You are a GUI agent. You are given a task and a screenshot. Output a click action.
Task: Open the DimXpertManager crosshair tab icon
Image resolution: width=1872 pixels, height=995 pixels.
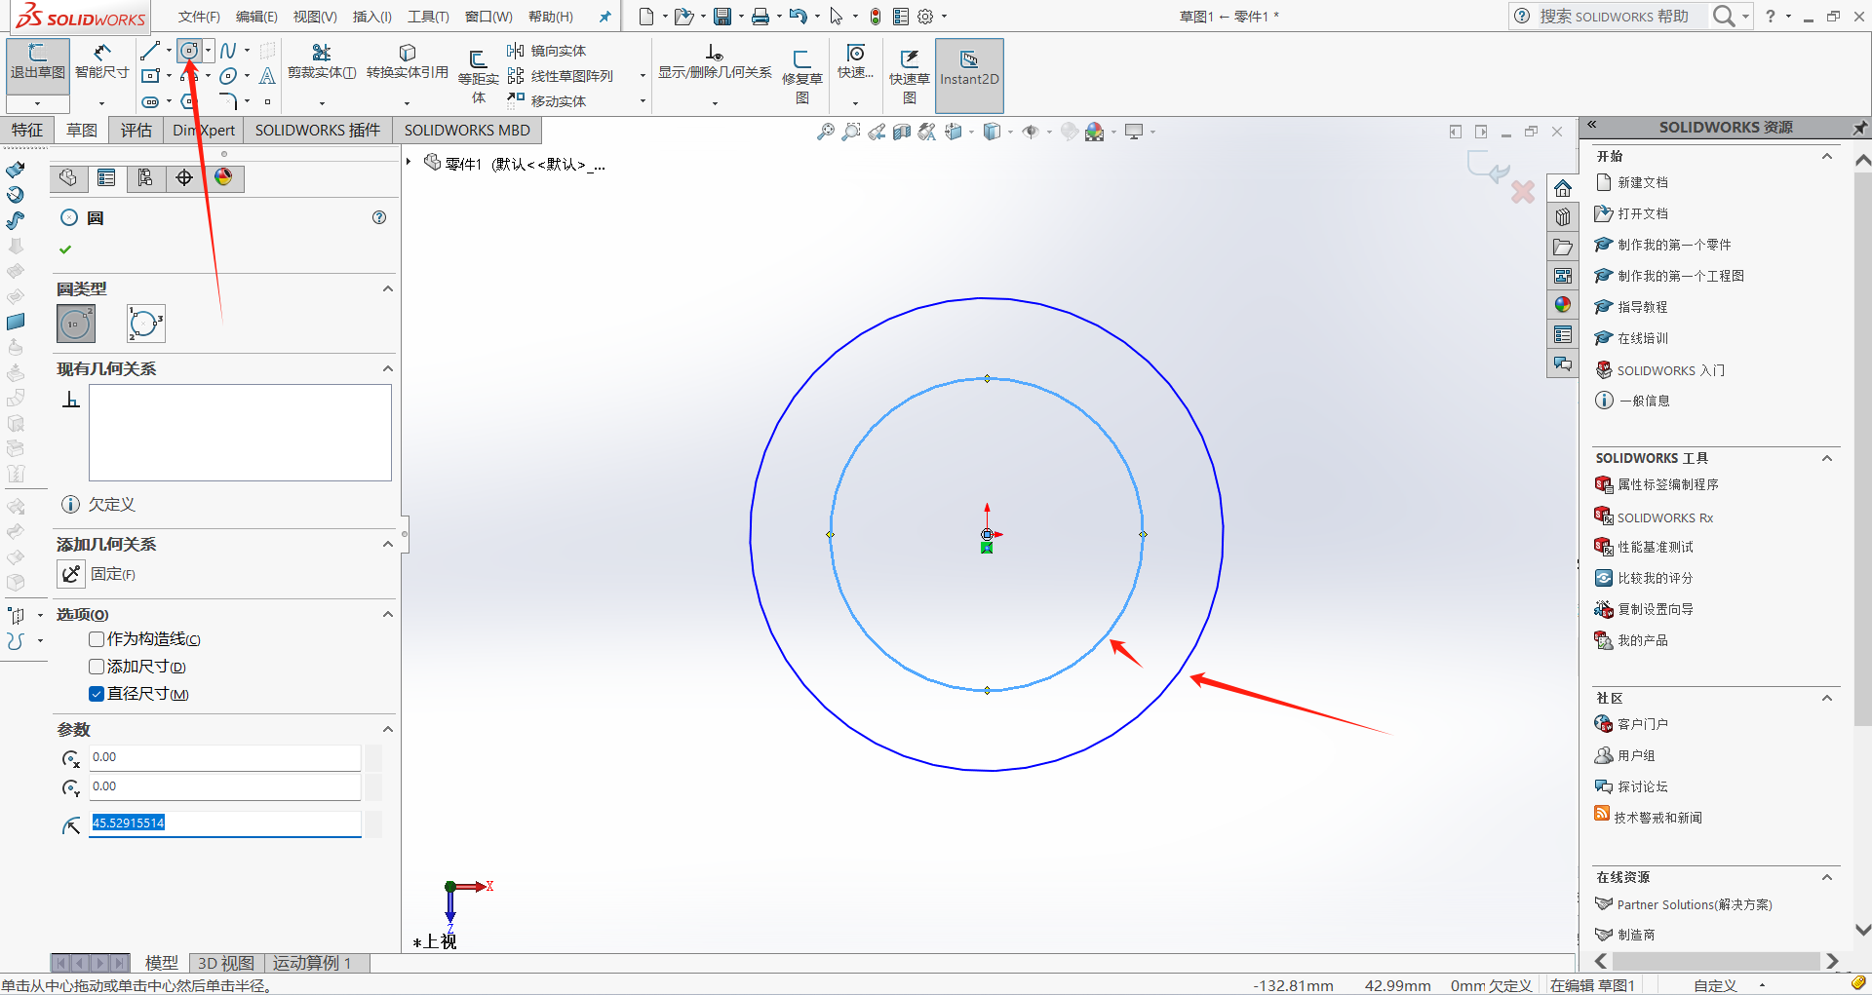click(184, 177)
